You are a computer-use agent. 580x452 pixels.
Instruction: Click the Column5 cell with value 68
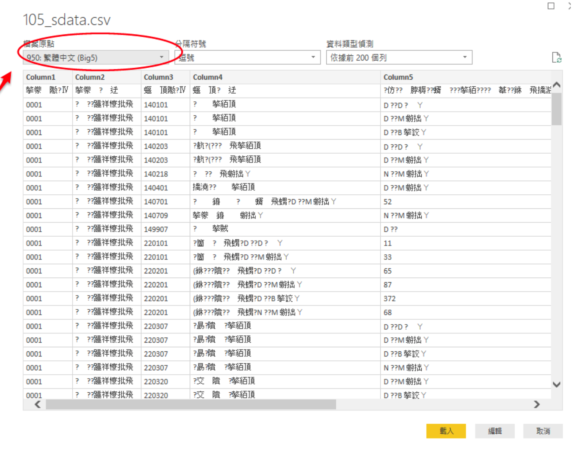coord(466,312)
